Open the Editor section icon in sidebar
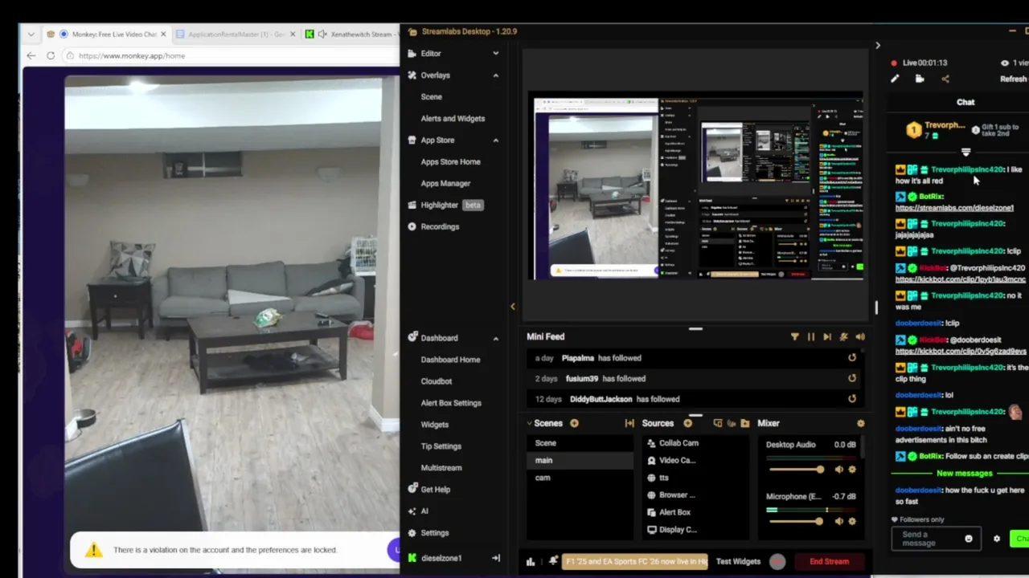The height and width of the screenshot is (578, 1029). coord(412,54)
